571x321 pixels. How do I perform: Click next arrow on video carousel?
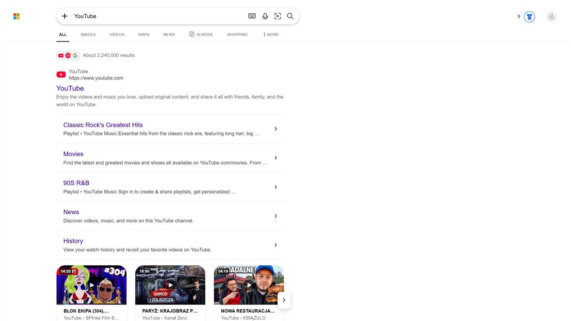tap(284, 300)
